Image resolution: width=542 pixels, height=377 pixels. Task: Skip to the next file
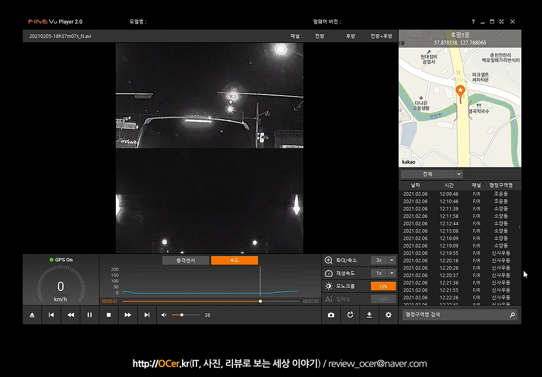point(147,315)
